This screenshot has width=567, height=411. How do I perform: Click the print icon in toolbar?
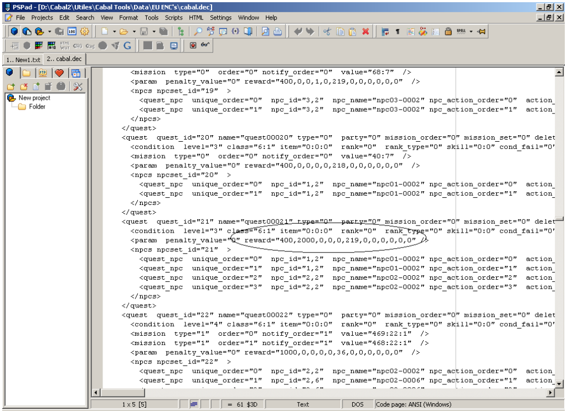click(x=278, y=32)
